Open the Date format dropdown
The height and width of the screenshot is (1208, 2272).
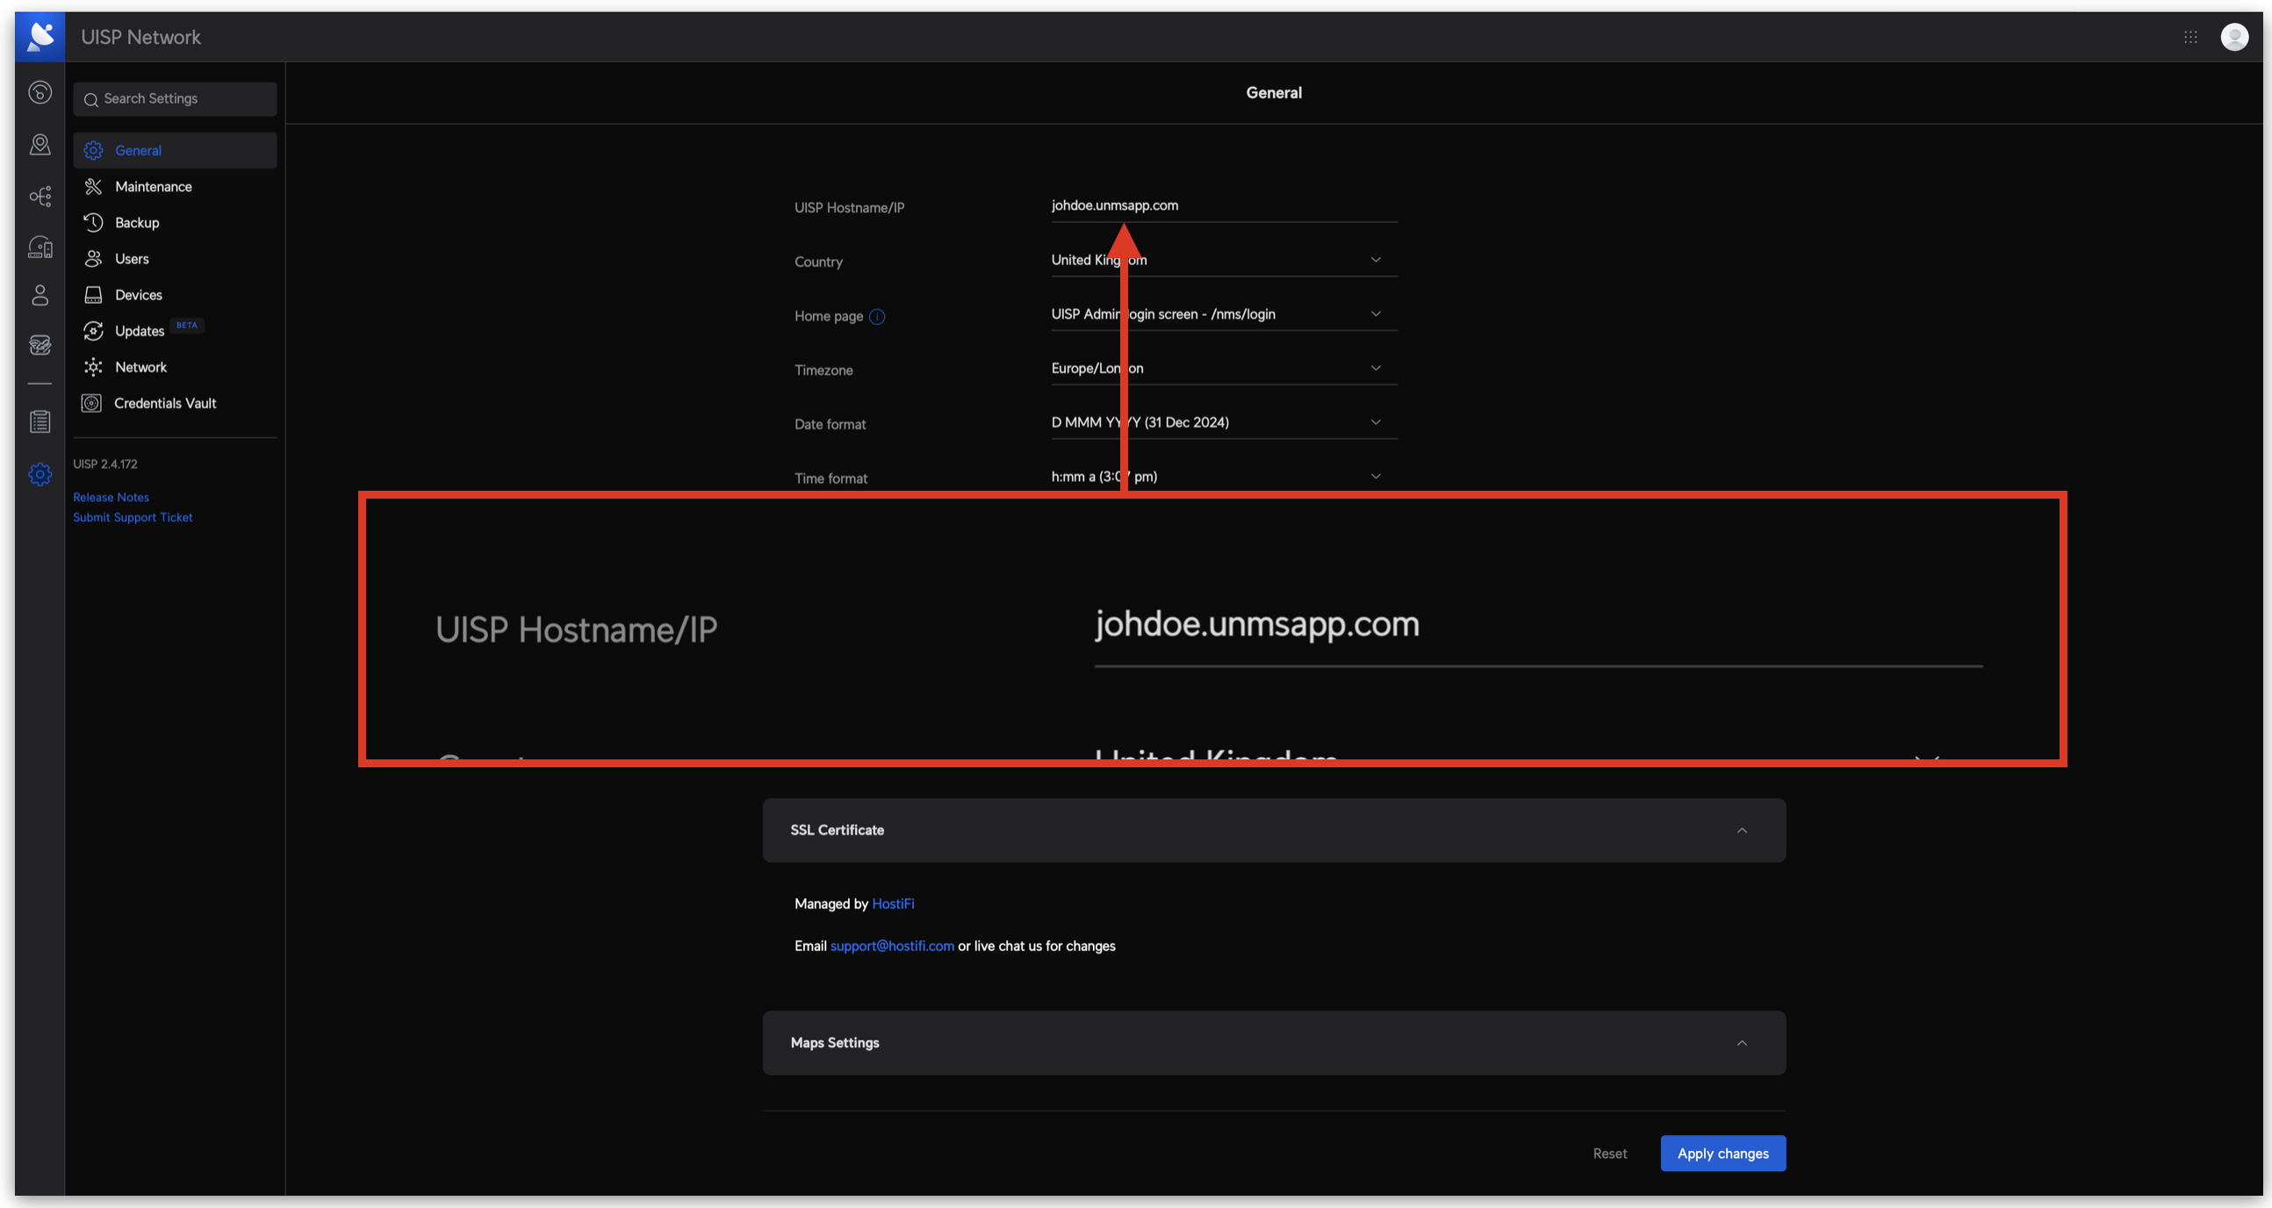[x=1223, y=422]
